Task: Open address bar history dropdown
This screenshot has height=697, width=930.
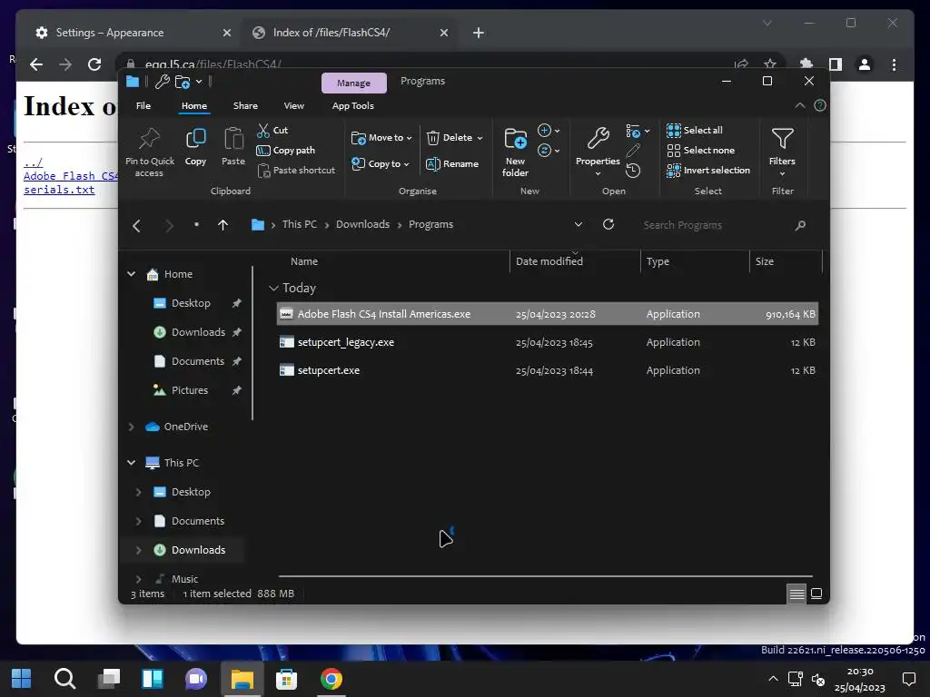Action: coord(579,225)
